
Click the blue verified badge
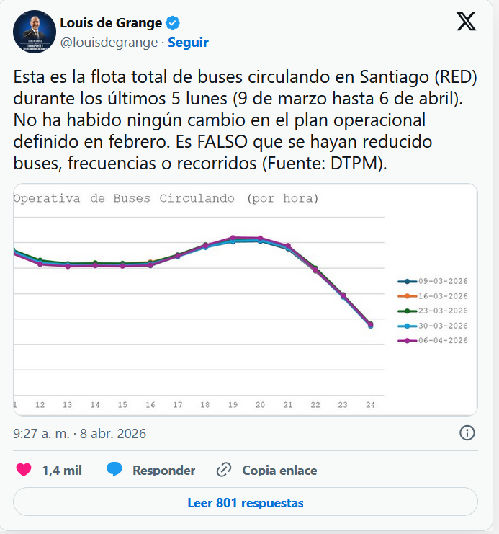click(x=174, y=23)
